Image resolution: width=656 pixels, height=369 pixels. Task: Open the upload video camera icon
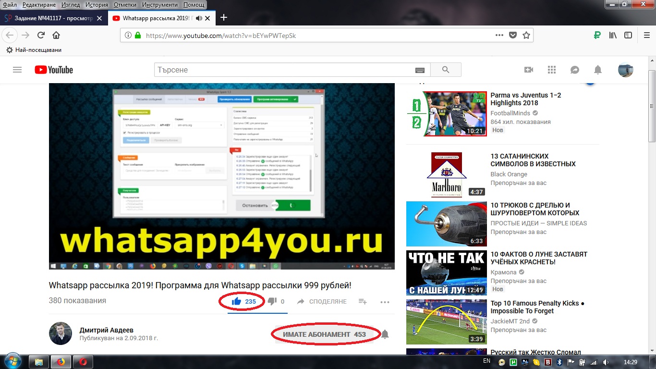529,70
